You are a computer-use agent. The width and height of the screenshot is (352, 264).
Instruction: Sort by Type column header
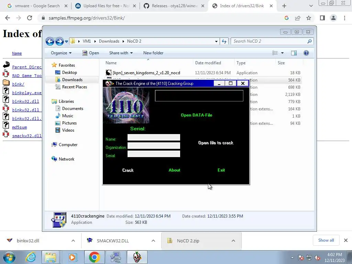pyautogui.click(x=255, y=63)
